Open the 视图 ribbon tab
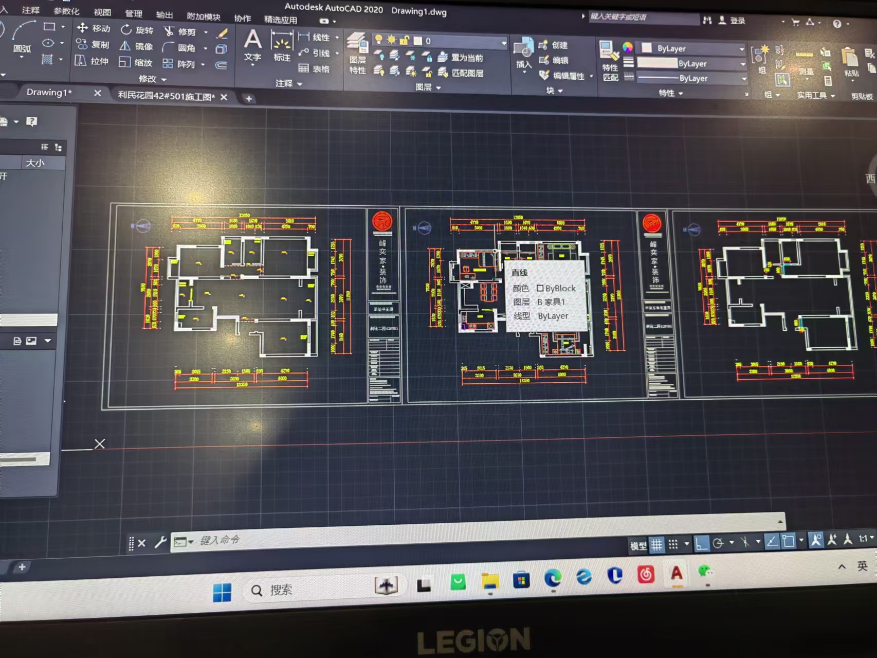Image resolution: width=877 pixels, height=658 pixels. 102,12
